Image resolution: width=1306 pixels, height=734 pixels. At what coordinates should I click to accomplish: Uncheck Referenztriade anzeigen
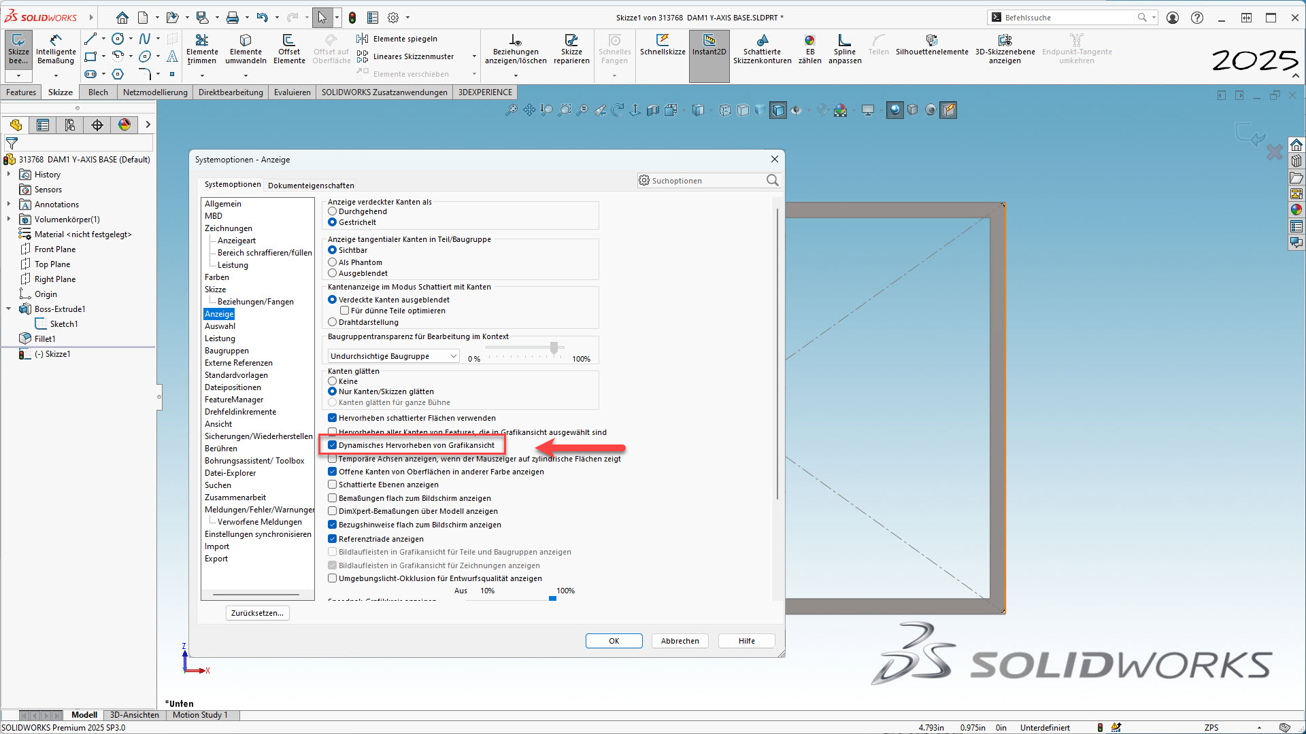[x=333, y=539]
